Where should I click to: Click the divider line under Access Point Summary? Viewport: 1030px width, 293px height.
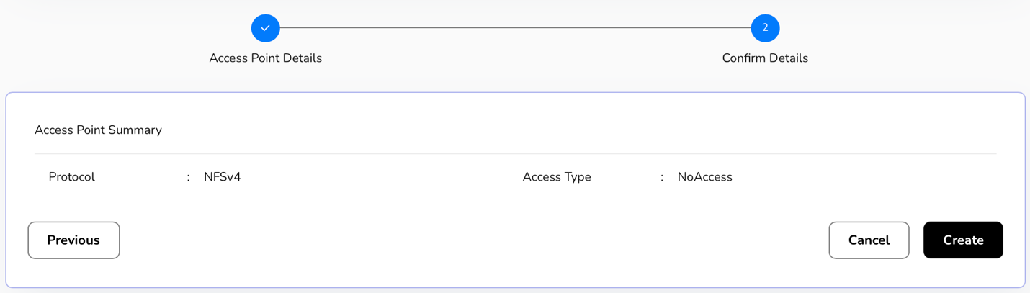click(x=515, y=154)
